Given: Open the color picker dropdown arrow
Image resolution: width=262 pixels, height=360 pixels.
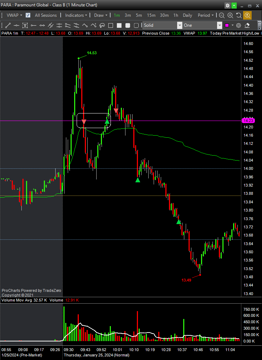Looking at the screenshot, I should tap(232, 25).
